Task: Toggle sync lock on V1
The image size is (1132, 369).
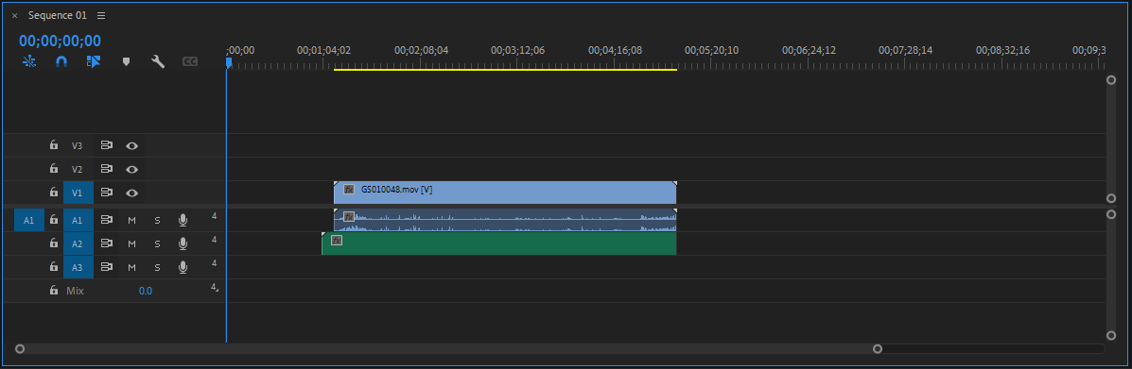Action: [107, 193]
